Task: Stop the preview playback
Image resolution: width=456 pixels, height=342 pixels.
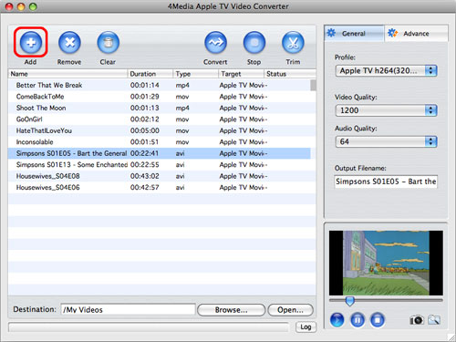Action: point(378,320)
